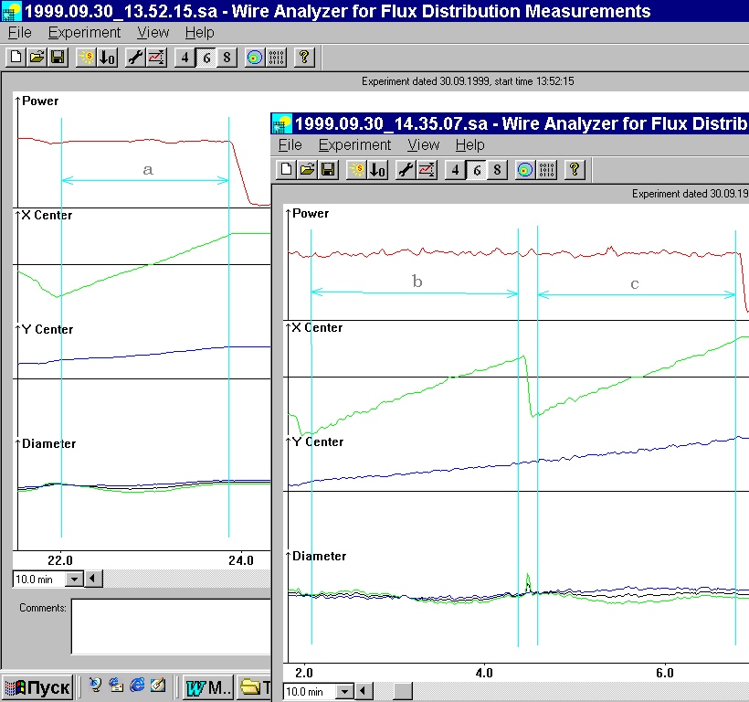Viewport: 749px width, 702px height.
Task: Click the Пуск start button
Action: click(x=37, y=687)
